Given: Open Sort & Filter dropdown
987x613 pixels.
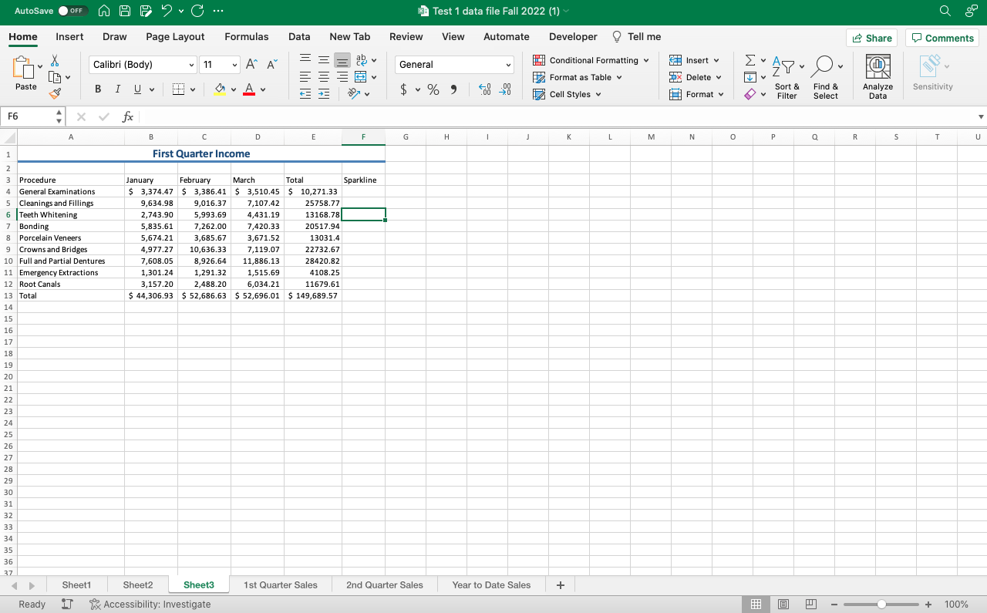Looking at the screenshot, I should [787, 77].
